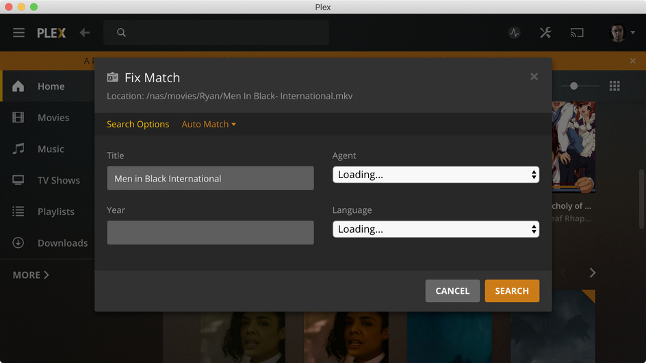The height and width of the screenshot is (363, 646).
Task: Select the Search Options tab
Action: pyautogui.click(x=138, y=124)
